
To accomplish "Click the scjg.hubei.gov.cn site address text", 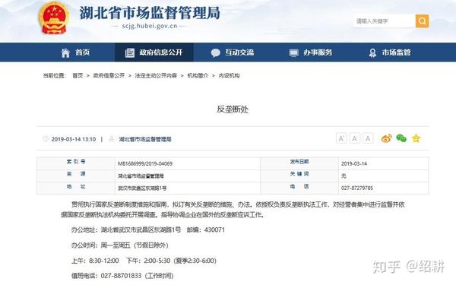I will pos(150,26).
